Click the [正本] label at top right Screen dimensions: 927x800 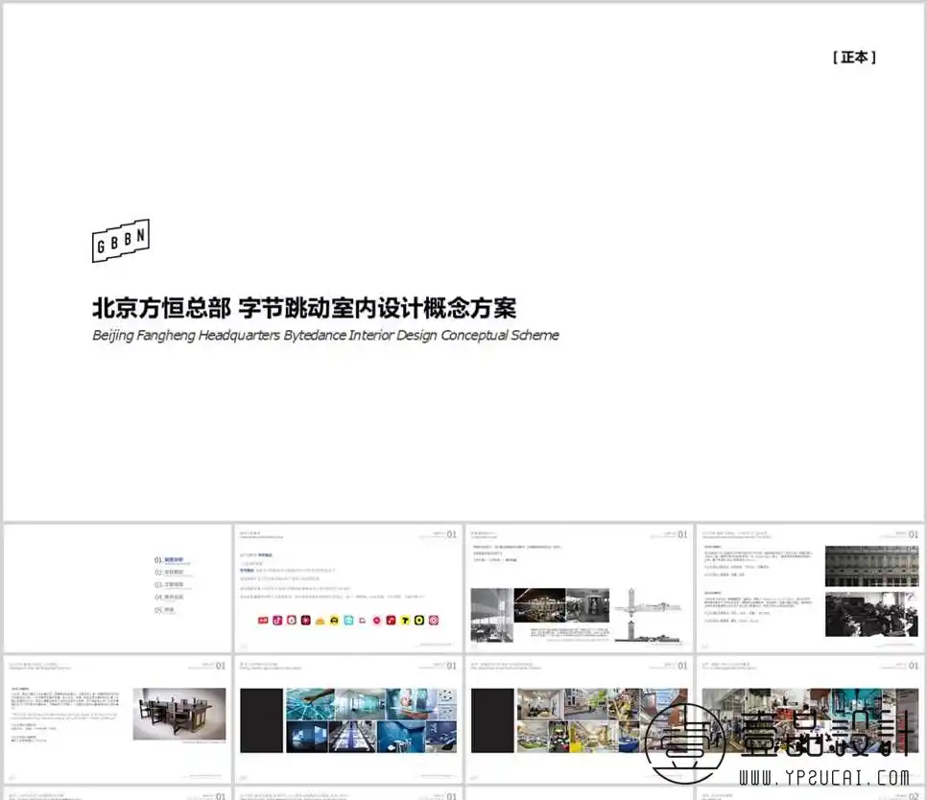pos(854,58)
